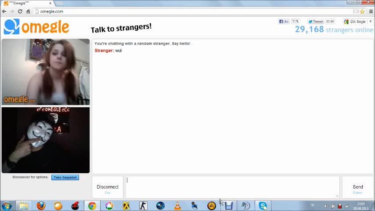Click your own webcam preview with the mask
This screenshot has width=375, height=211.
click(x=46, y=140)
